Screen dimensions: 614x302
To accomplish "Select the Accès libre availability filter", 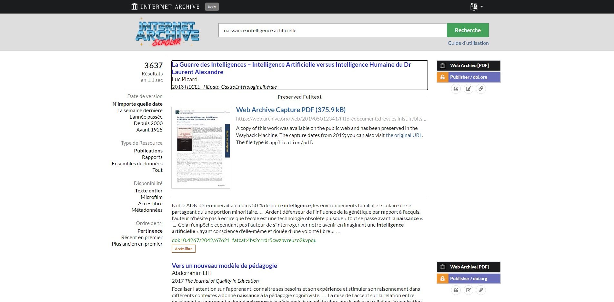I will click(150, 203).
